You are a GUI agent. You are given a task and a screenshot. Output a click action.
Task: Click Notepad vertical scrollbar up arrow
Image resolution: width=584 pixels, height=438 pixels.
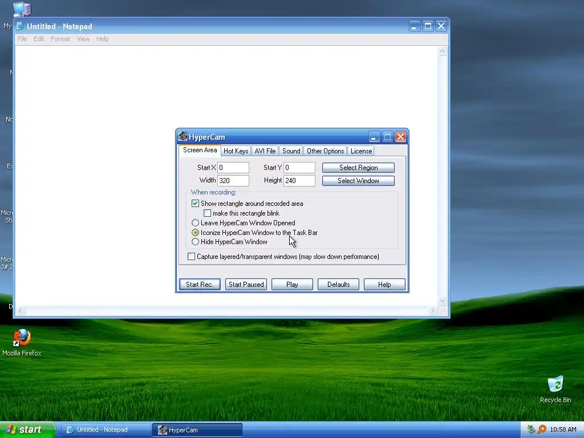(442, 51)
